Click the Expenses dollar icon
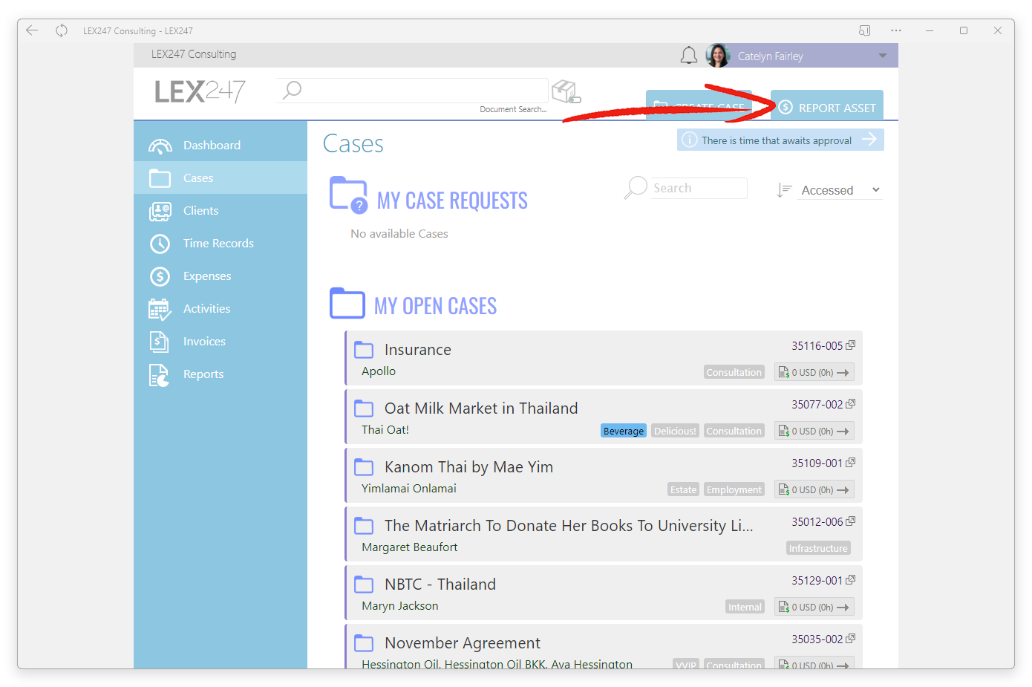This screenshot has height=687, width=1032. point(160,276)
